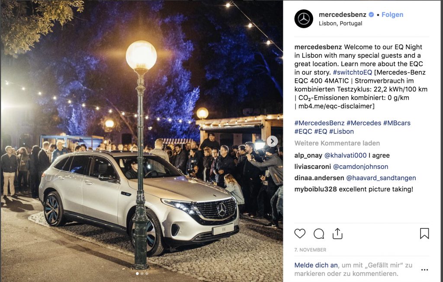Expand comments with Weitere Kommentare laden
The width and height of the screenshot is (443, 282).
(x=337, y=143)
